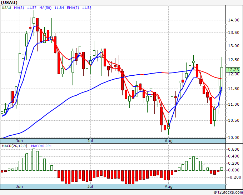Viewport: 243px width, 195px height.
Task: Open the 12Stocks.com copyright link
Action: pyautogui.click(x=228, y=192)
